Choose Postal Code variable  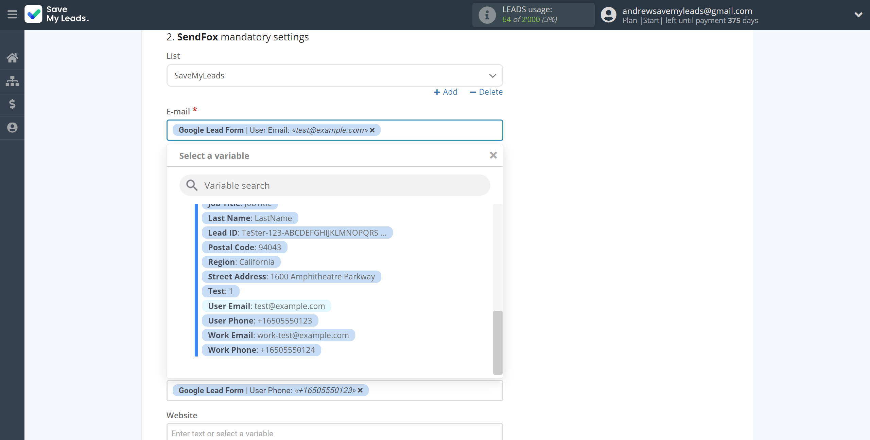pyautogui.click(x=244, y=247)
